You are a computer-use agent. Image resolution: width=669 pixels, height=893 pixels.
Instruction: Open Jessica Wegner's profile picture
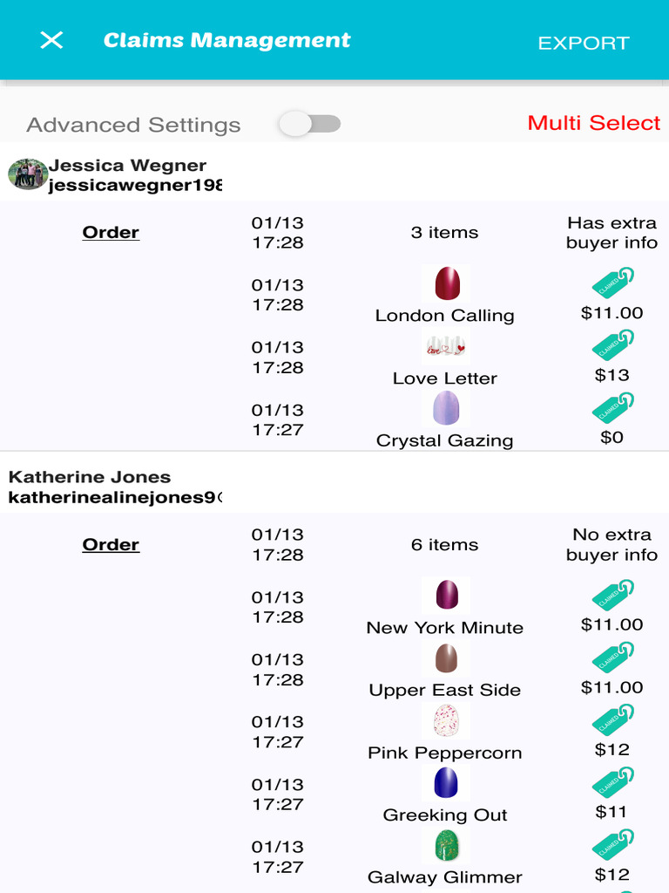28,174
